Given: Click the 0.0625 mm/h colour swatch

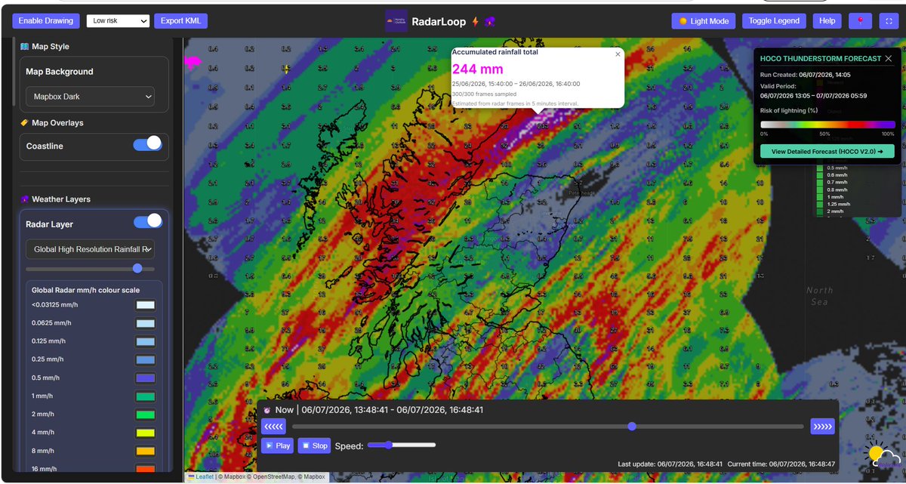Looking at the screenshot, I should [145, 323].
